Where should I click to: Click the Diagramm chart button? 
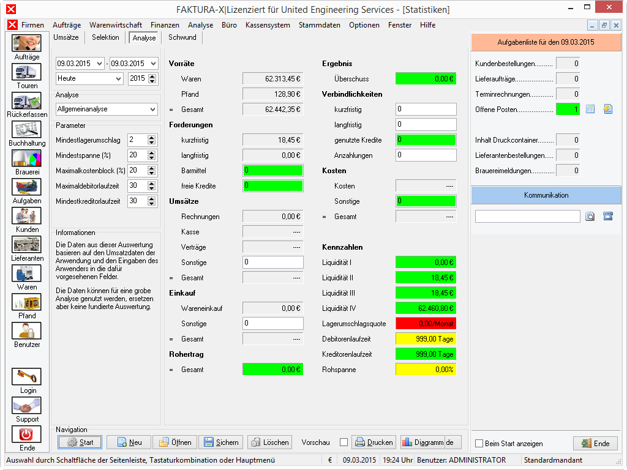click(x=423, y=442)
